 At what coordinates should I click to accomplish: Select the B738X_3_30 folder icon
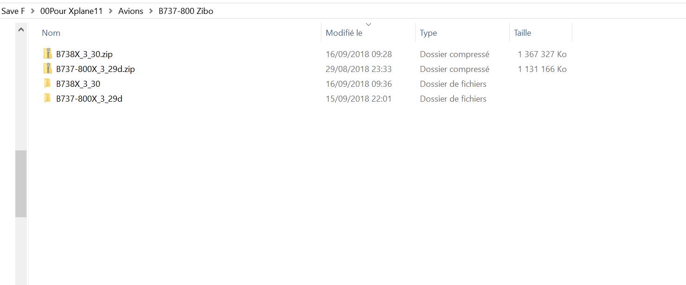(47, 84)
